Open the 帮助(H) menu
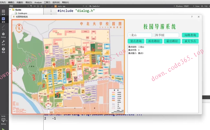The image size is (210, 130). coord(65,2)
